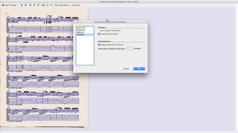Click the first '6-line TAB staff' label

click(x=15, y=33)
